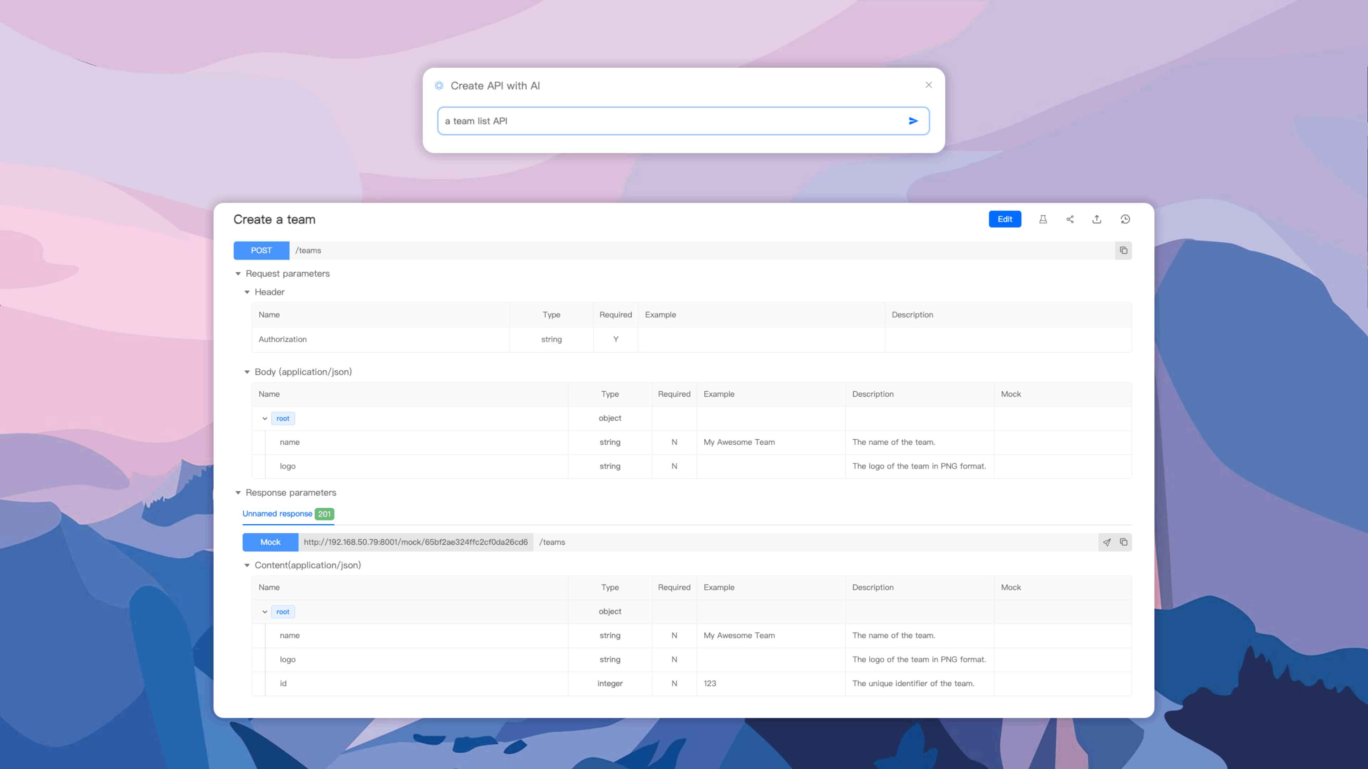Click the share icon next to Edit
This screenshot has height=769, width=1368.
pos(1069,219)
